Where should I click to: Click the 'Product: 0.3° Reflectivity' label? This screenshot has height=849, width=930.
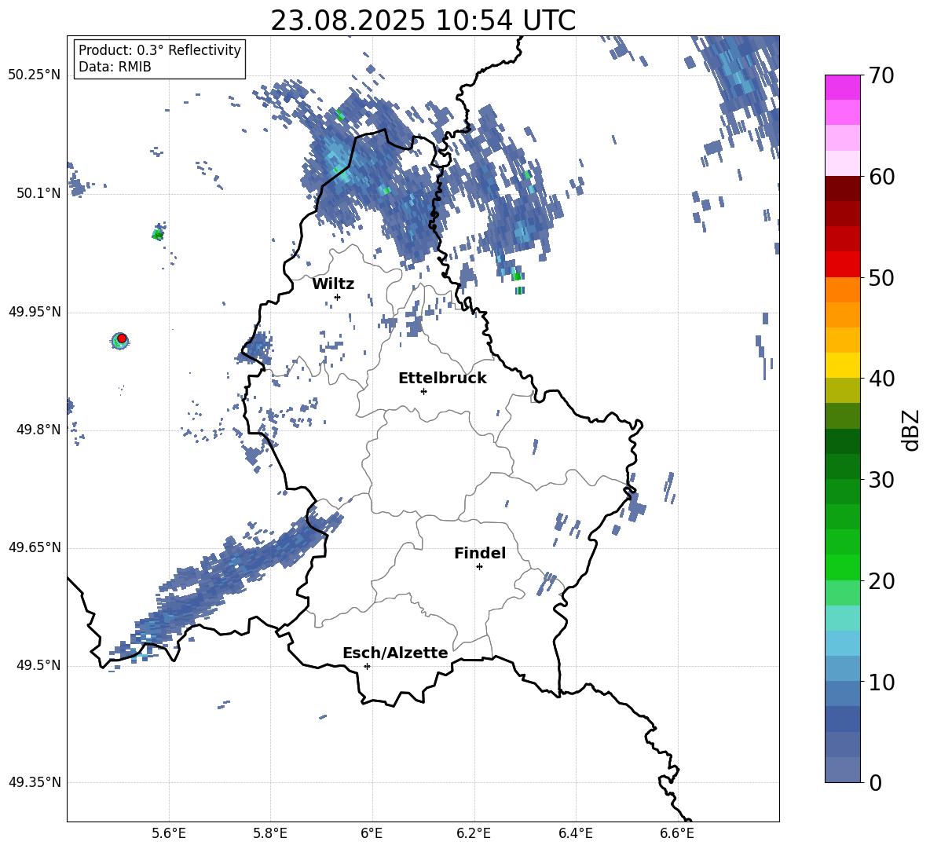[x=159, y=49]
